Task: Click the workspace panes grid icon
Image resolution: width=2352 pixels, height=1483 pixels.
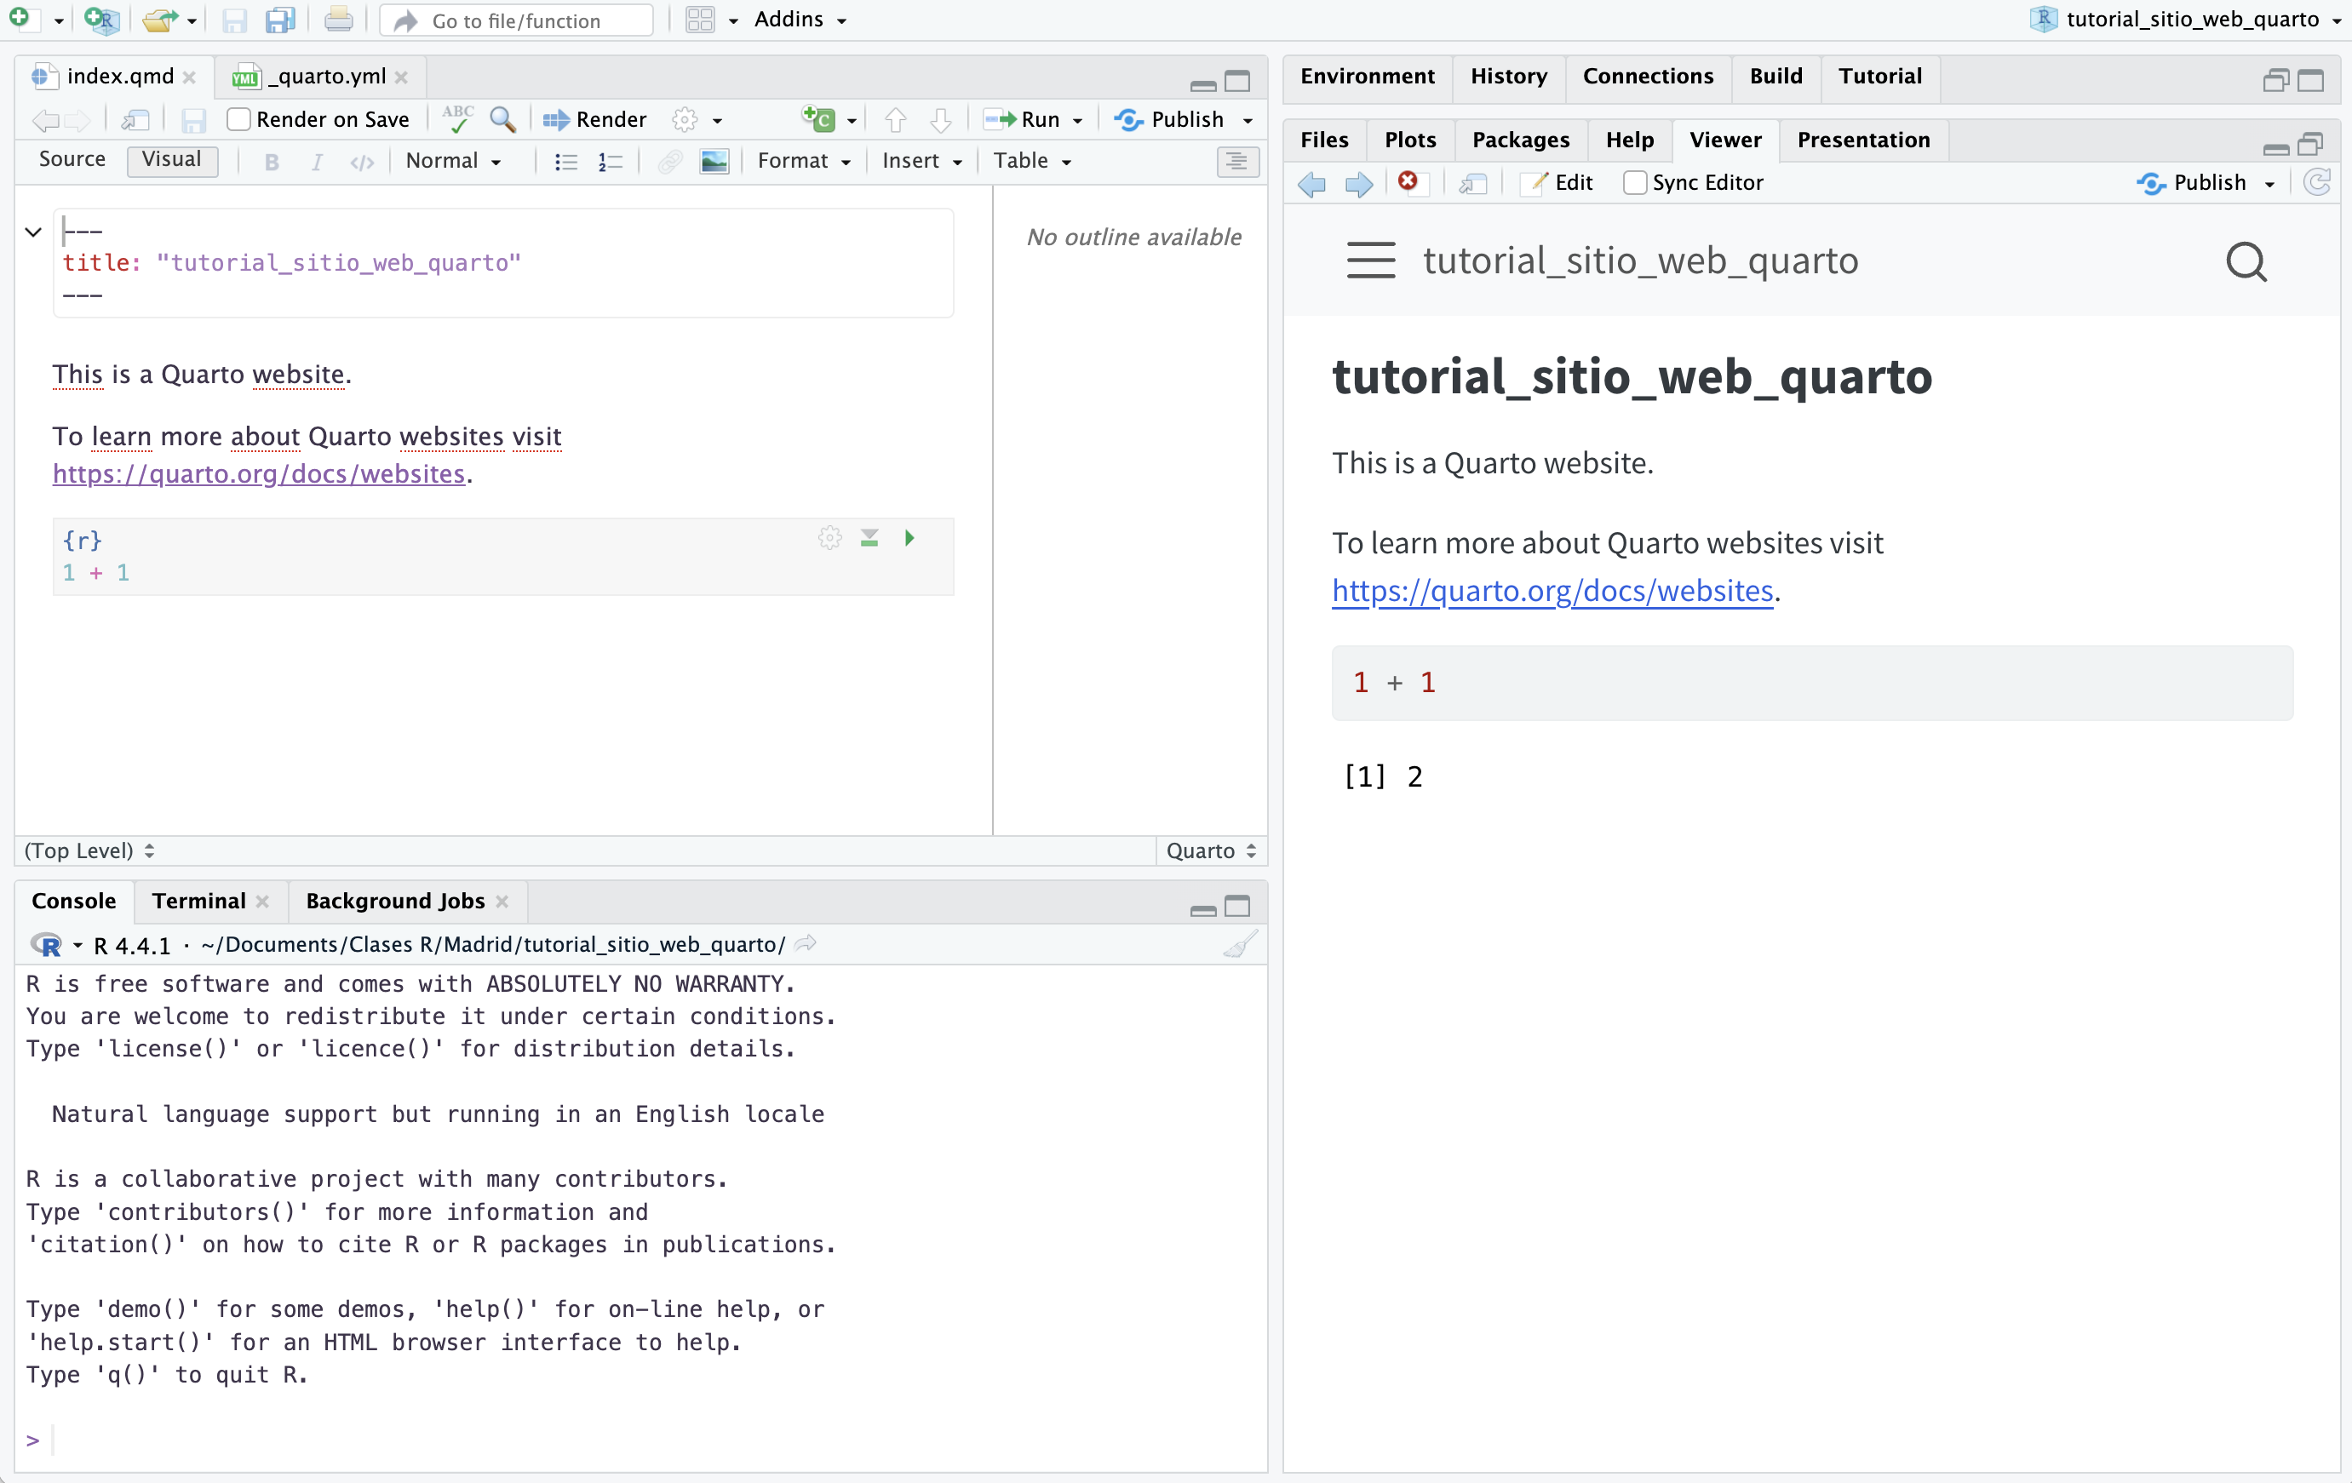Action: click(x=700, y=20)
